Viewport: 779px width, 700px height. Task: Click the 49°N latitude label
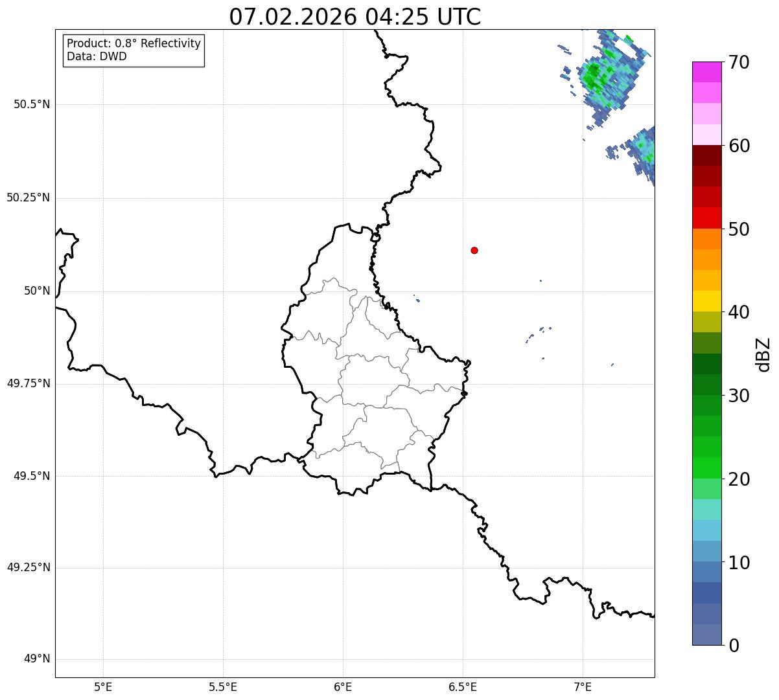[x=37, y=659]
